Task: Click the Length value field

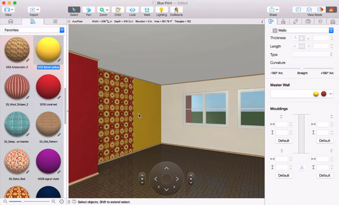Action: pyautogui.click(x=321, y=46)
